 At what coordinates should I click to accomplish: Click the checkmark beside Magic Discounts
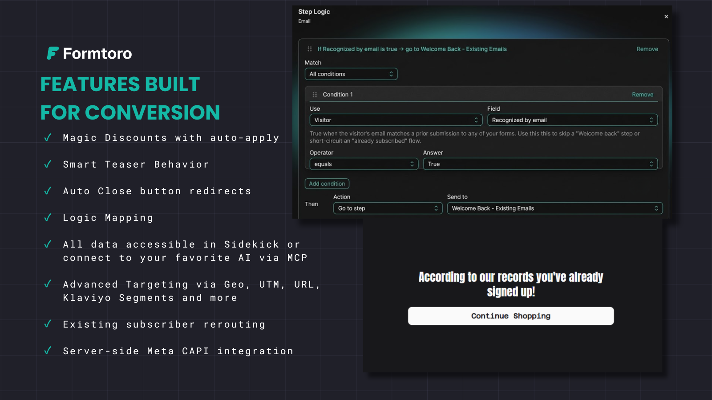(48, 138)
